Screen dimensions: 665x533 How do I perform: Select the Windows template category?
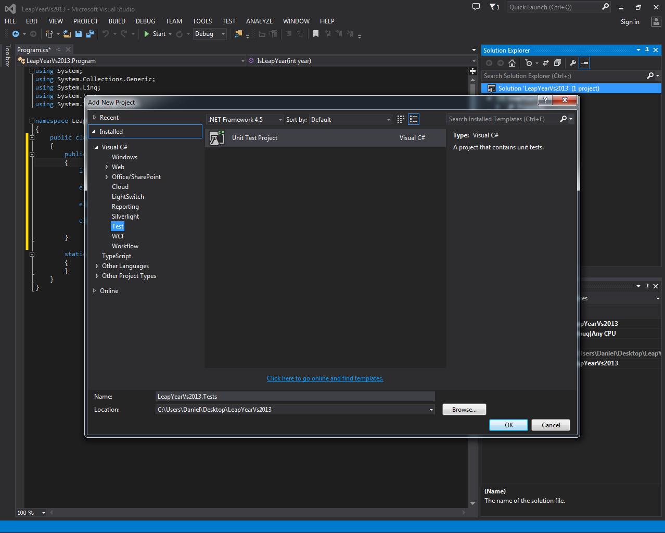(125, 157)
